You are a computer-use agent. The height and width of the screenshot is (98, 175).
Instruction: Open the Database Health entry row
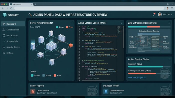tap(113, 92)
